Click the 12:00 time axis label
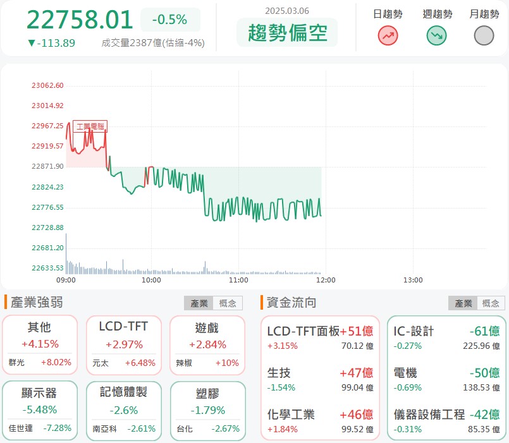Image resolution: width=509 pixels, height=443 pixels. click(x=326, y=280)
